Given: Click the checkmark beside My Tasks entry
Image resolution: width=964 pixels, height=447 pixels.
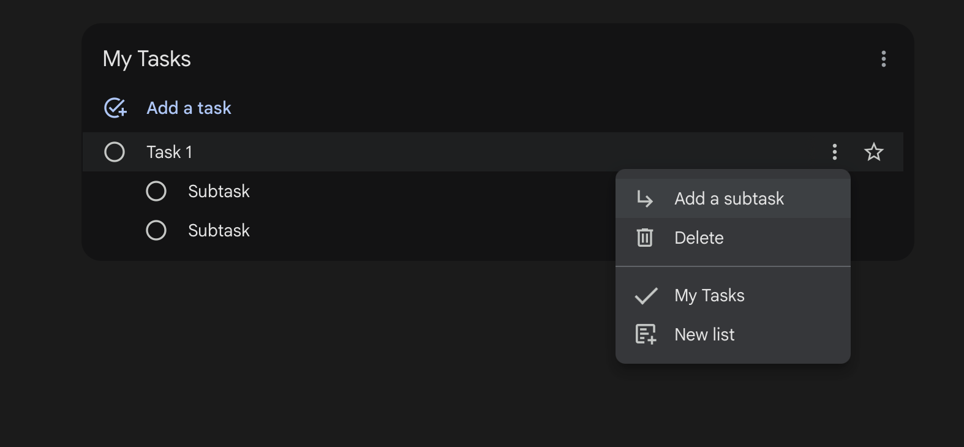Looking at the screenshot, I should pyautogui.click(x=646, y=296).
